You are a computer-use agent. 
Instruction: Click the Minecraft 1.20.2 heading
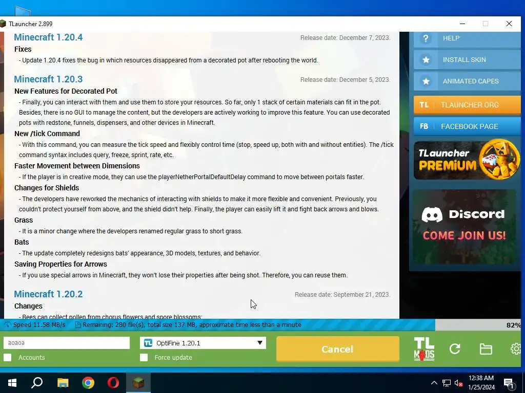point(48,294)
